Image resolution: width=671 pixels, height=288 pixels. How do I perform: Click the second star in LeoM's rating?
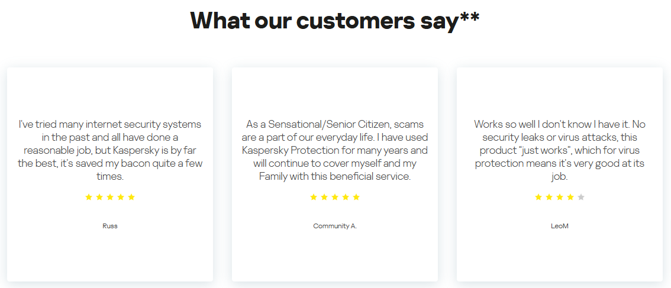coord(549,197)
